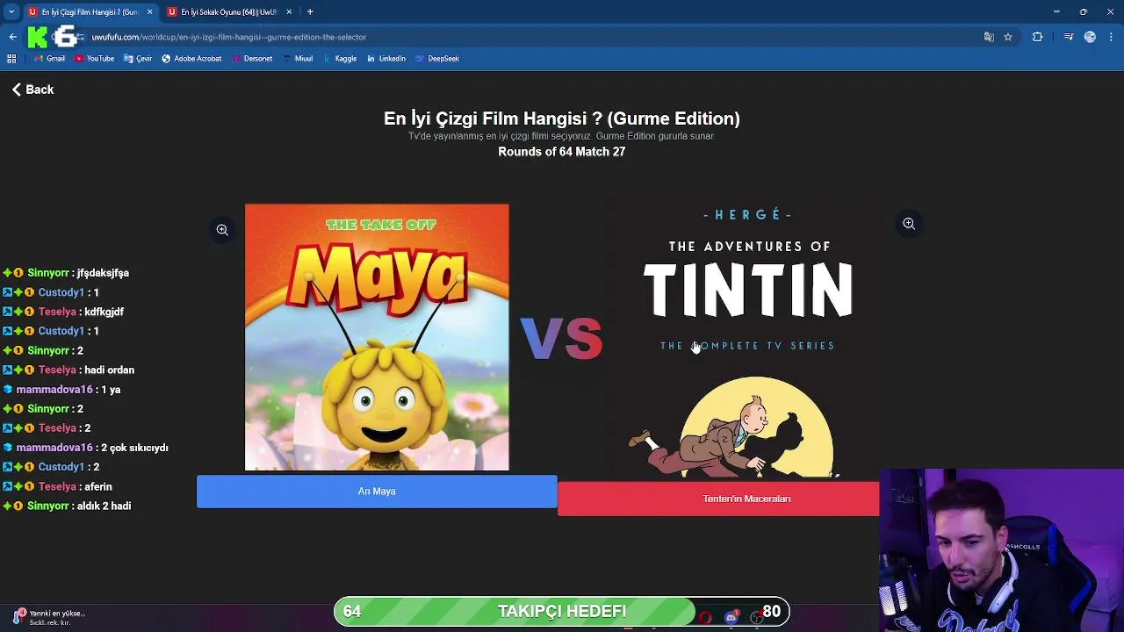1124x632 pixels.
Task: Click mammadova16's '1 ya' chat message
Action: pyautogui.click(x=111, y=390)
